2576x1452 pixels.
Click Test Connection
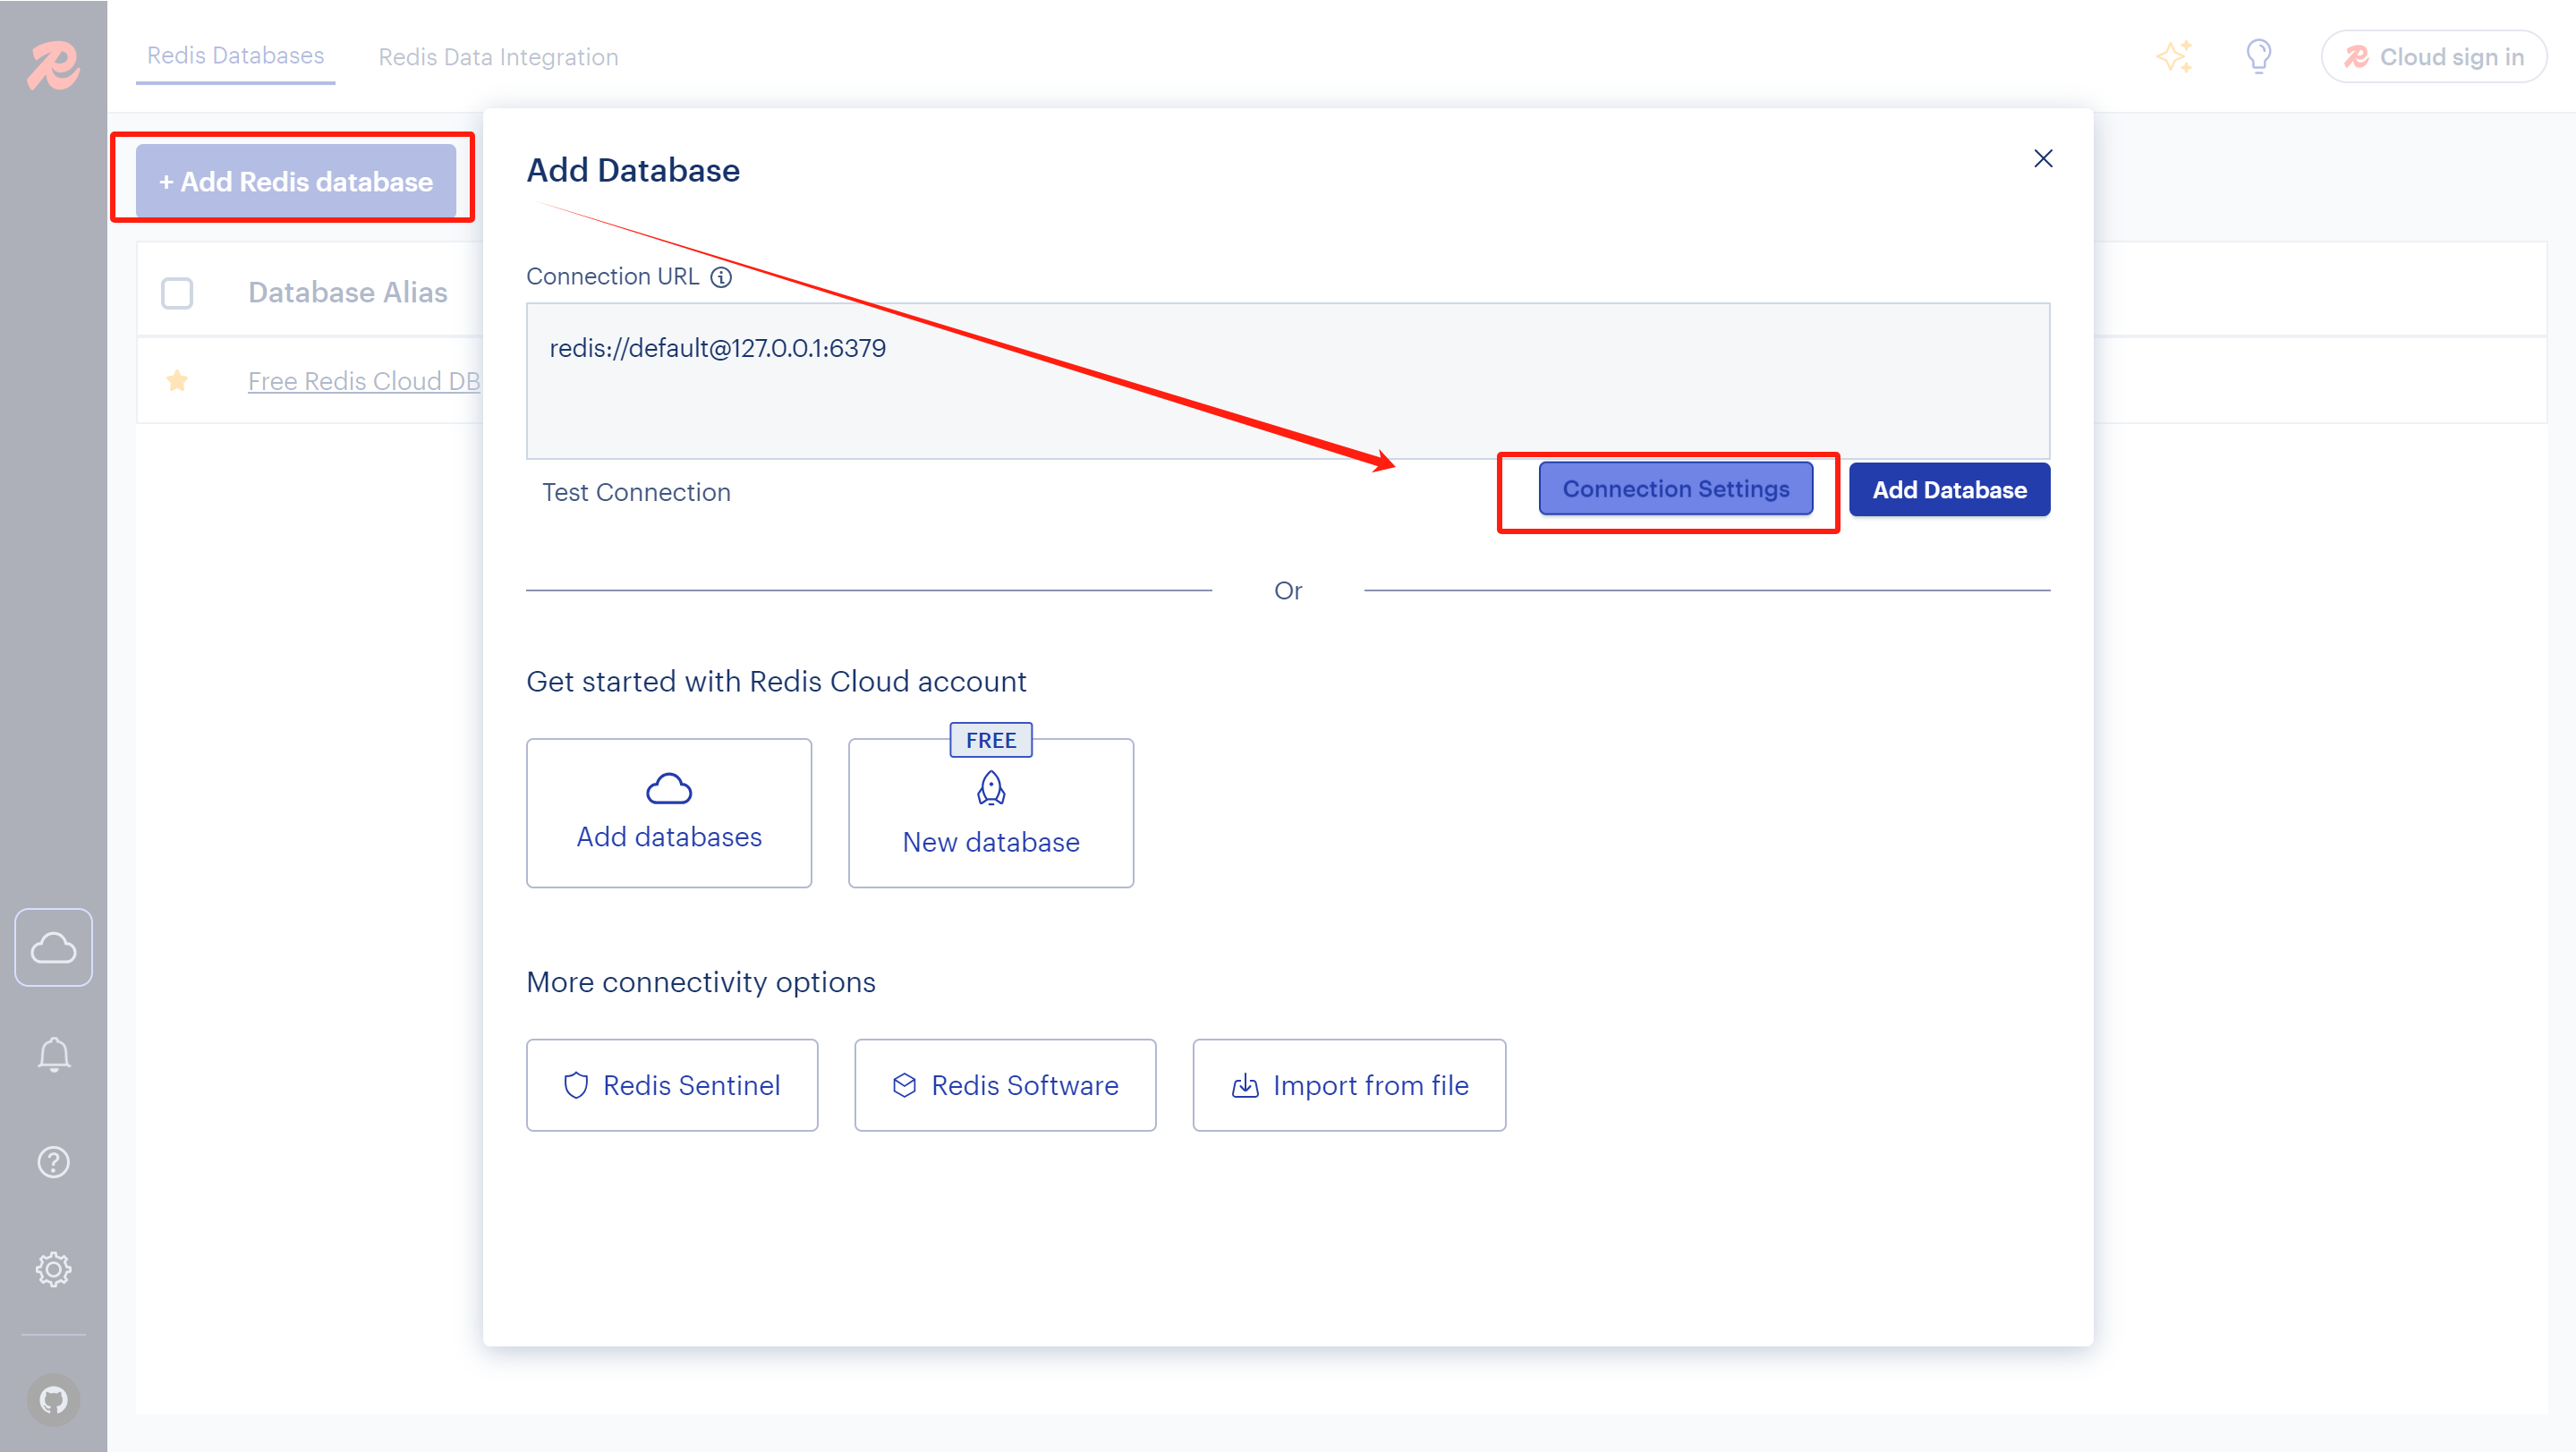coord(636,492)
